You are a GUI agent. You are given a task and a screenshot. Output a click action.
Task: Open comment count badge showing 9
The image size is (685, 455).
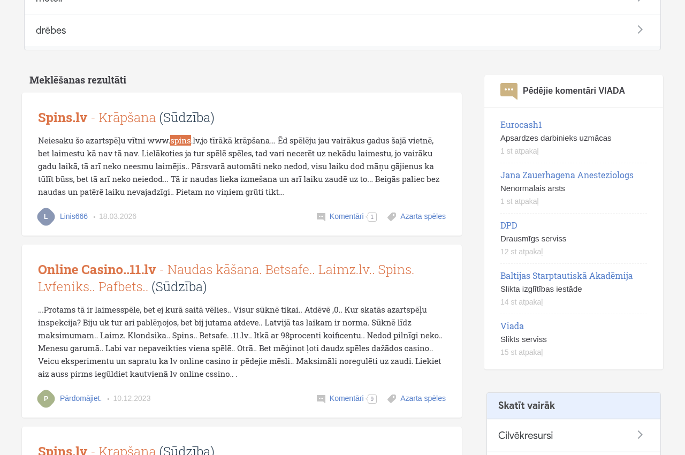pos(372,399)
